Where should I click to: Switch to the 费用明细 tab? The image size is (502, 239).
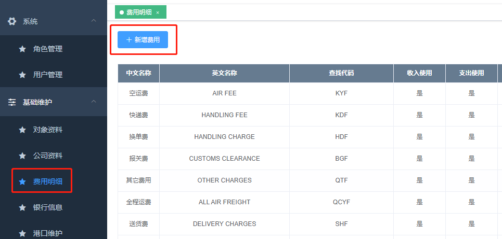137,12
